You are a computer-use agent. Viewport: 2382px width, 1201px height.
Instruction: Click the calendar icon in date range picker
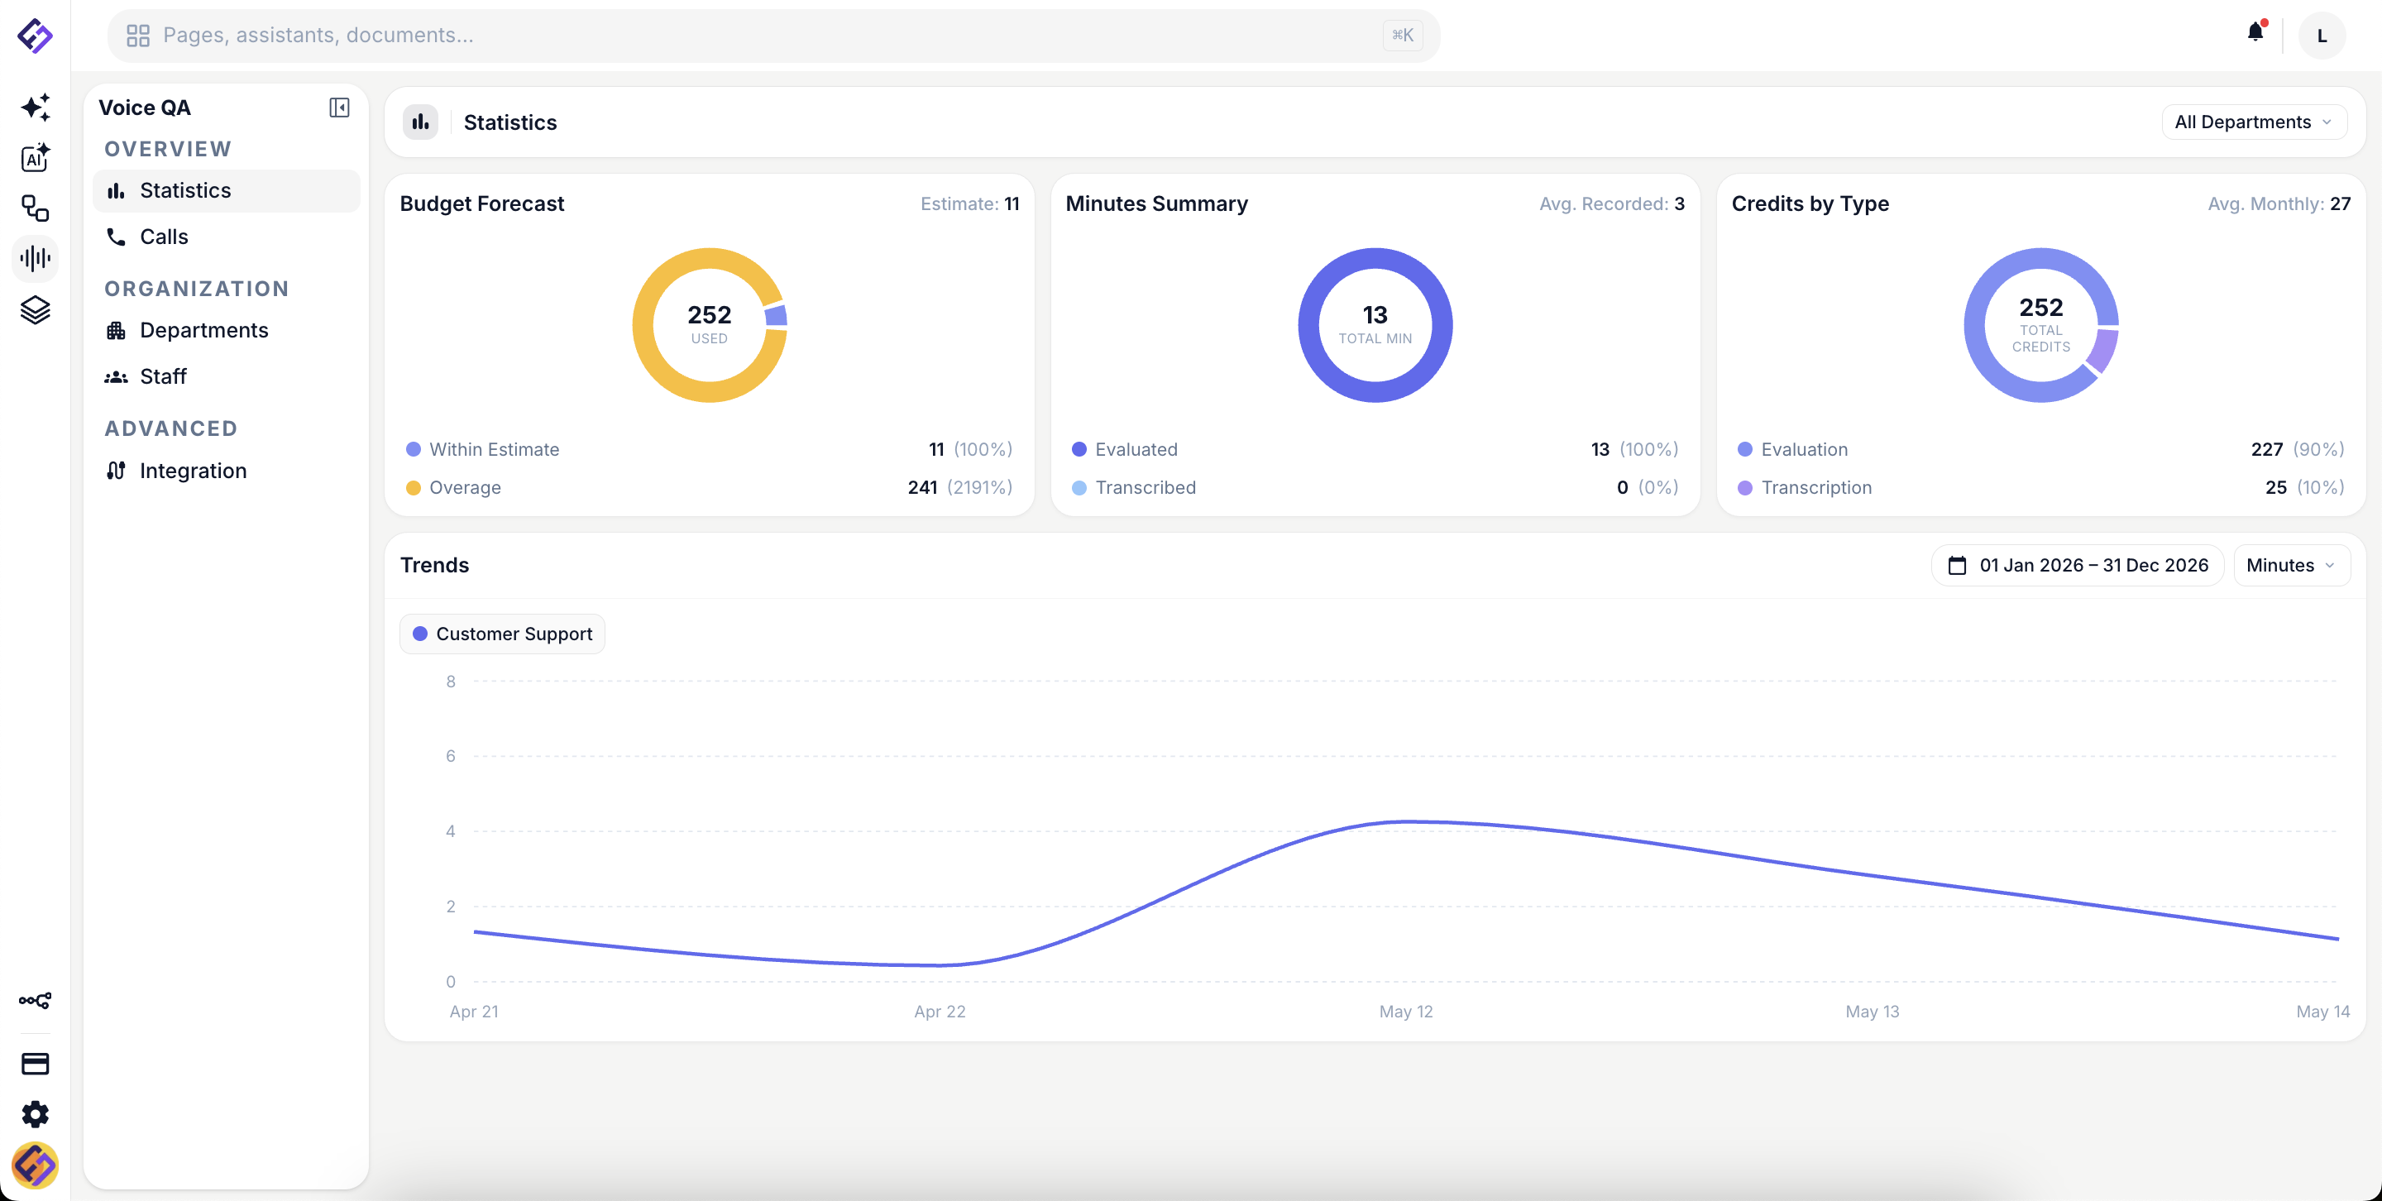pos(1957,565)
